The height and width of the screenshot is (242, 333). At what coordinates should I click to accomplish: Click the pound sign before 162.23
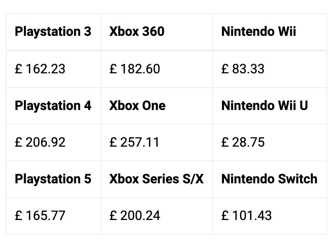tap(18, 69)
